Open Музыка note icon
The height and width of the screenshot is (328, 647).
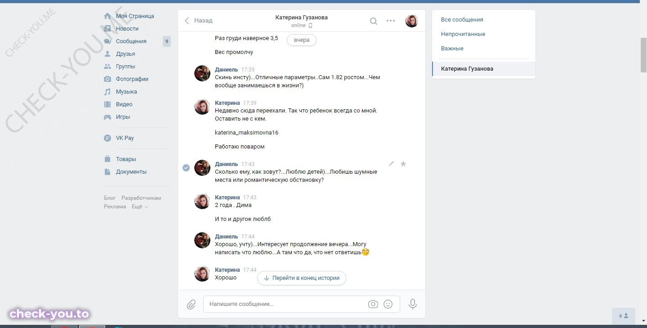107,92
